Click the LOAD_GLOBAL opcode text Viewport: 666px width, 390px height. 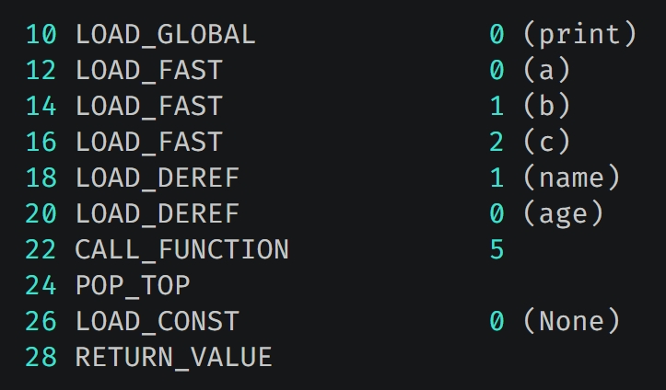pos(165,35)
